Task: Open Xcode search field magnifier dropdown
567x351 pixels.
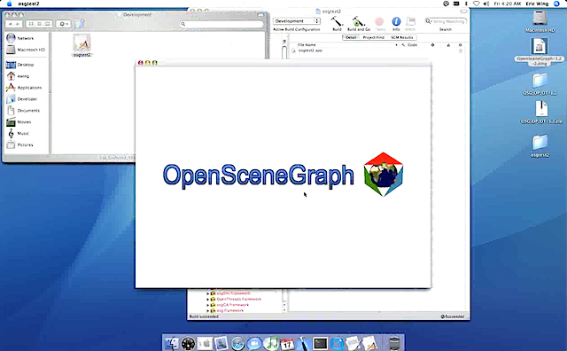Action: [429, 21]
